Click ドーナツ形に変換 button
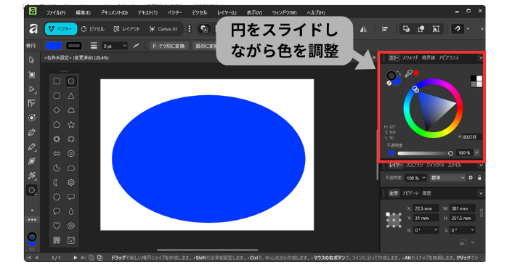Screen dimensions: 507x265 168,46
